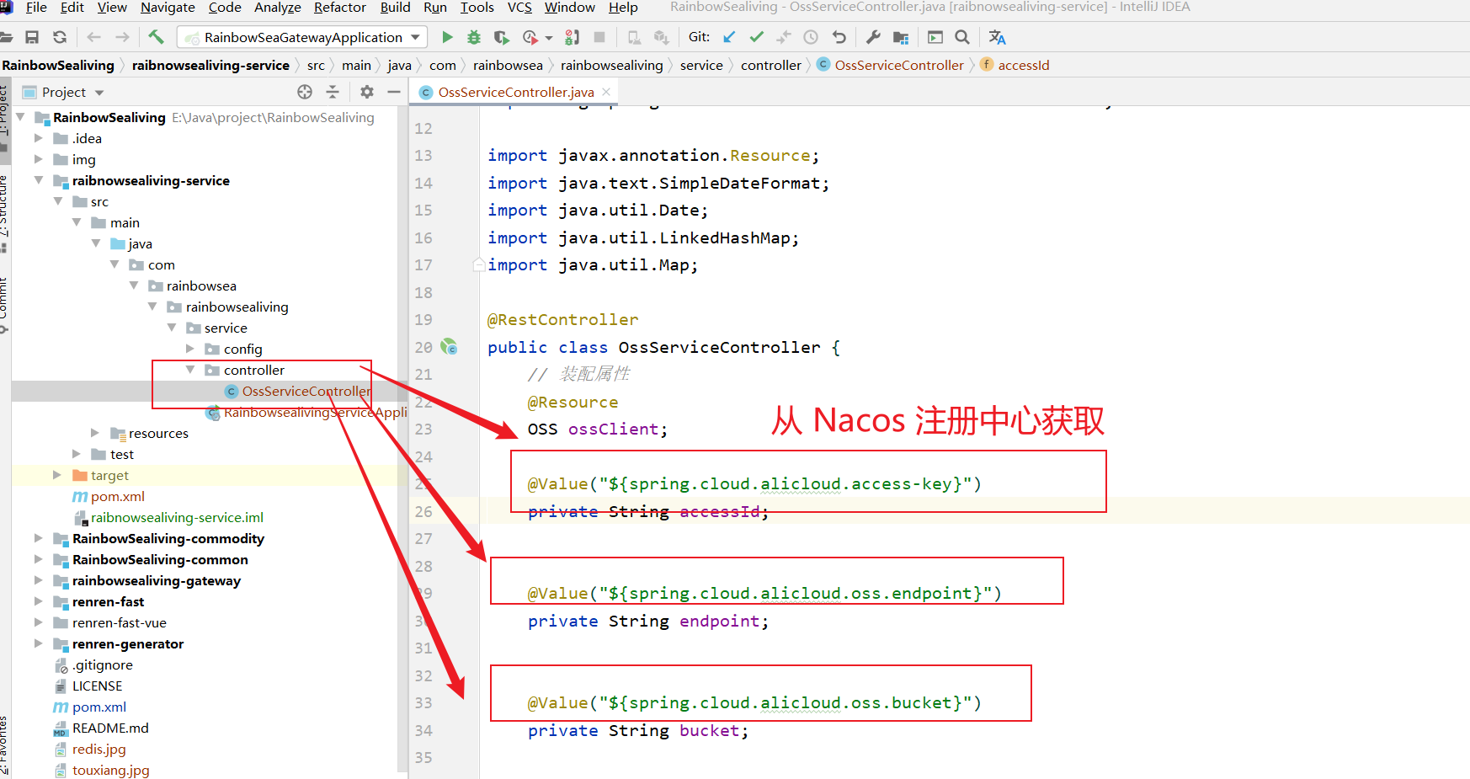The height and width of the screenshot is (779, 1470).
Task: Select raibnowsealiving-service.iml file
Action: coord(177,517)
